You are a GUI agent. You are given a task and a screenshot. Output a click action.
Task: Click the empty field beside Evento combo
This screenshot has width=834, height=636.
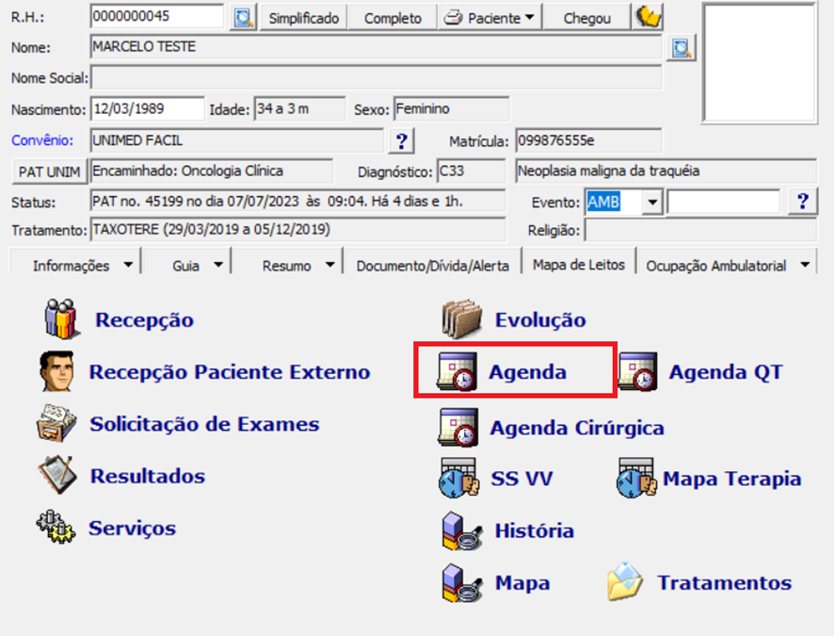[723, 202]
